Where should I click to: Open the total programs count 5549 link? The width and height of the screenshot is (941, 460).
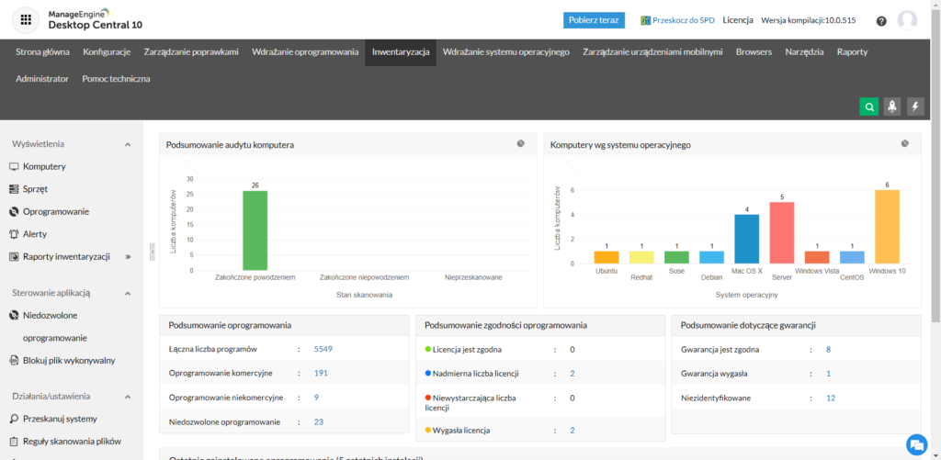pyautogui.click(x=323, y=350)
